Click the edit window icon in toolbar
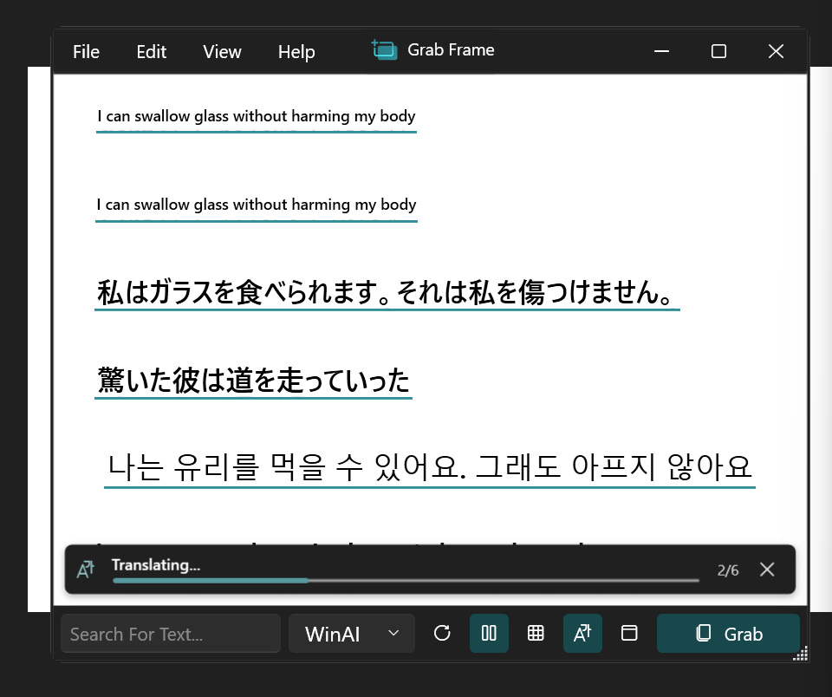This screenshot has width=832, height=697. coord(629,634)
